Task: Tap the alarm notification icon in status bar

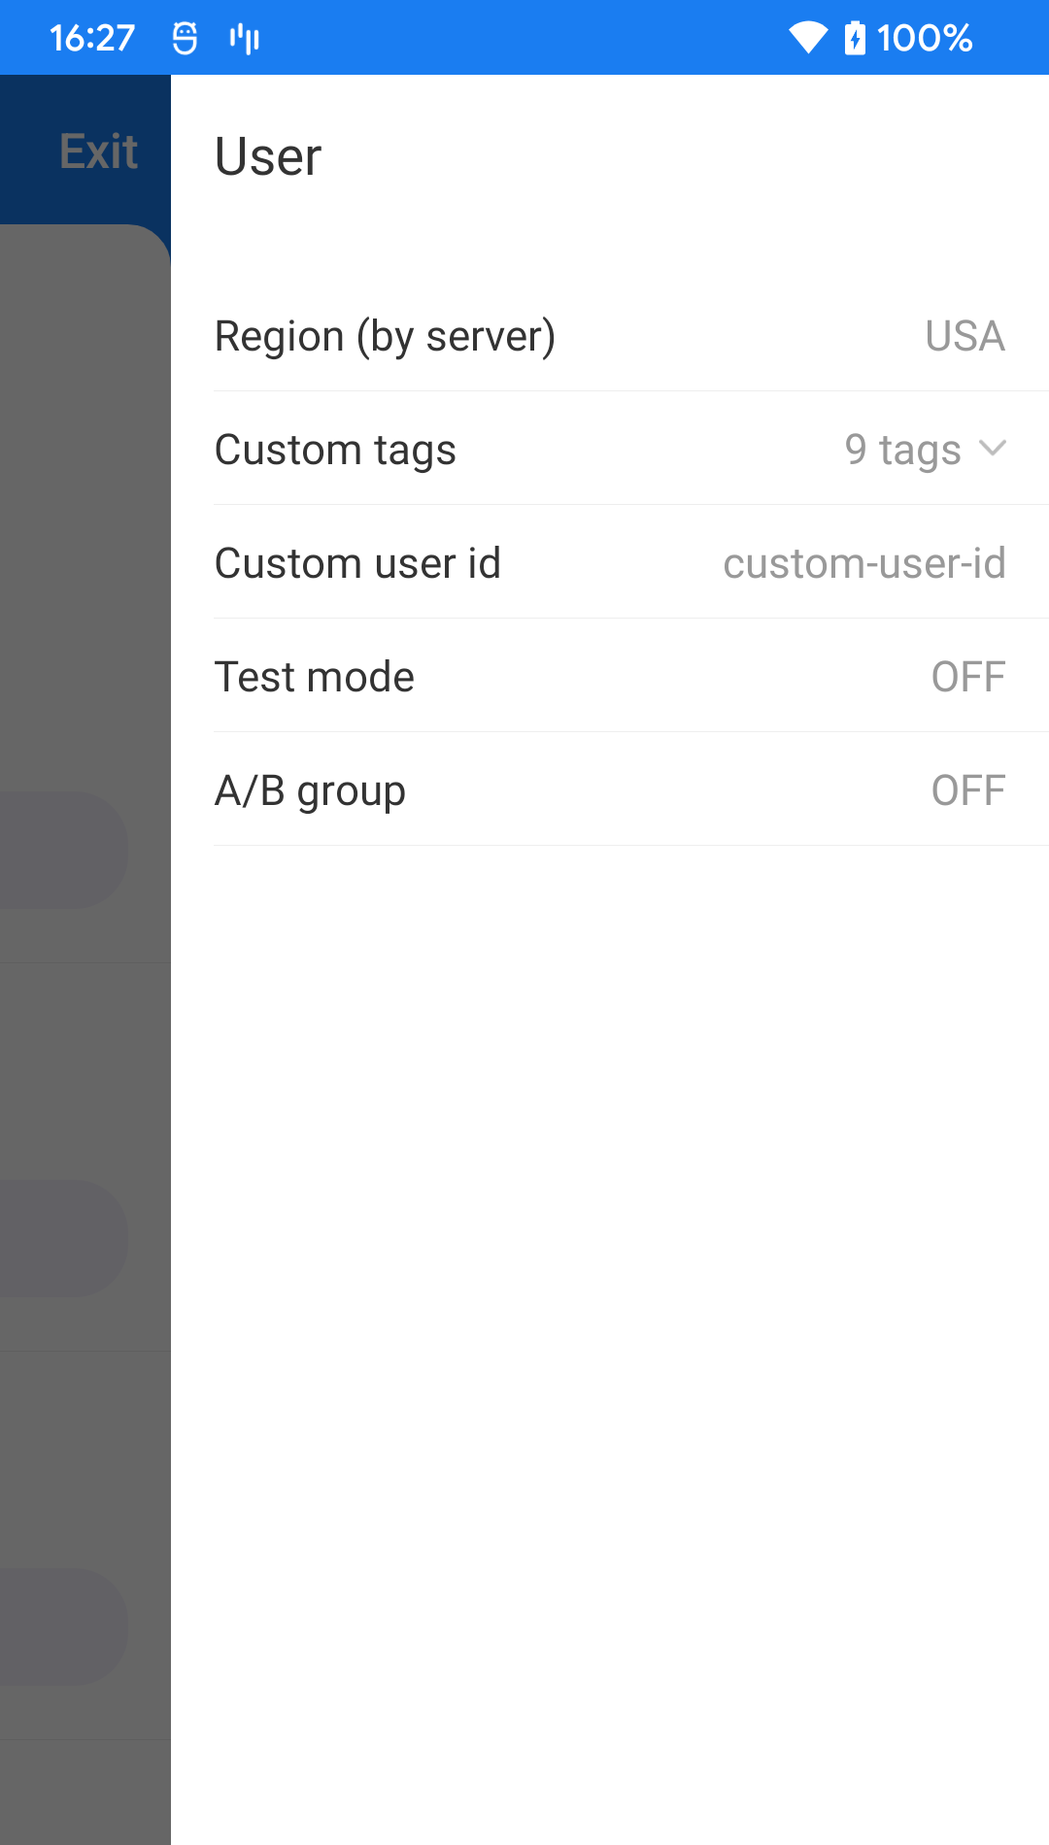Action: coord(183,37)
